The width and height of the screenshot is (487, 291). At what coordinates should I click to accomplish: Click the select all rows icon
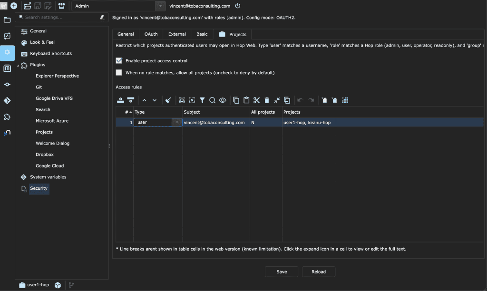(182, 100)
